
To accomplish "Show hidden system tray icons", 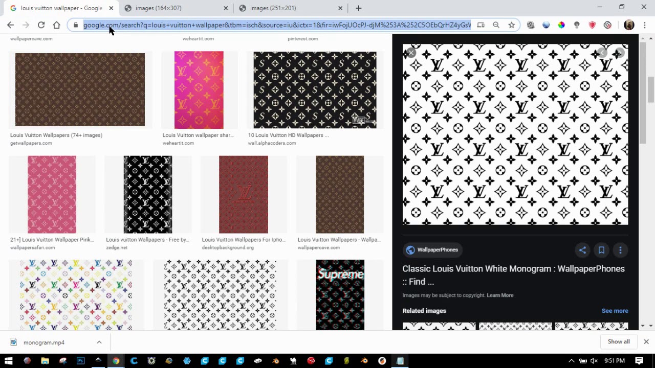I will click(571, 361).
